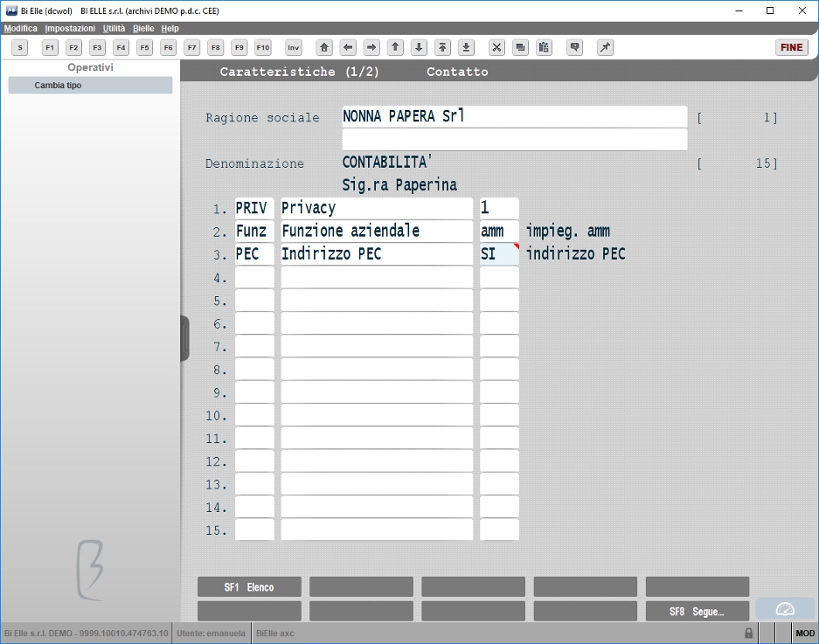Click the empty second Ragione sociale line
The width and height of the screenshot is (819, 644).
pyautogui.click(x=515, y=140)
